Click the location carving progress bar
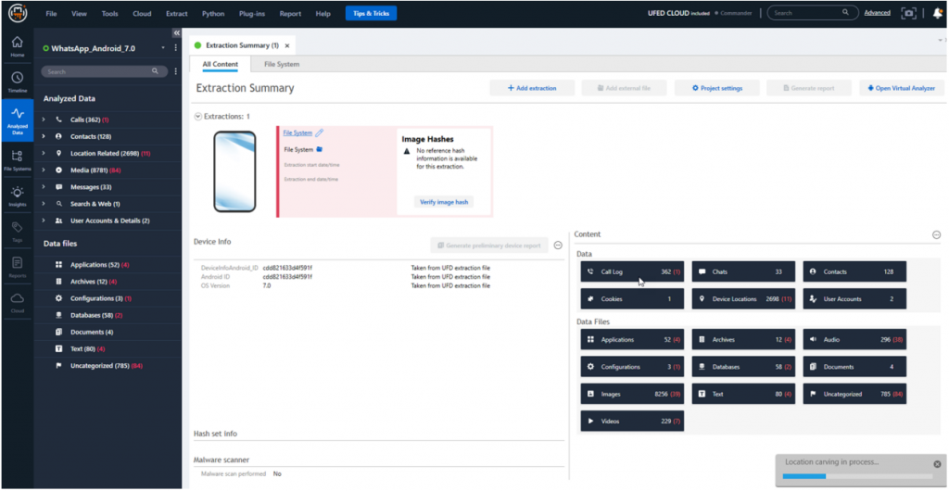The height and width of the screenshot is (491, 949). pos(857,476)
